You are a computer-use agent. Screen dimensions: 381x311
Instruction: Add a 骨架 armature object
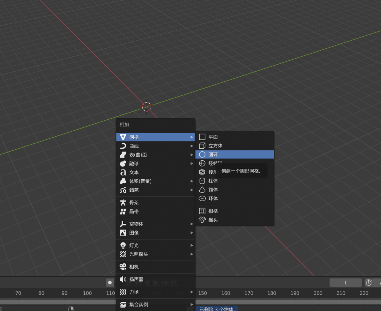[156, 203]
